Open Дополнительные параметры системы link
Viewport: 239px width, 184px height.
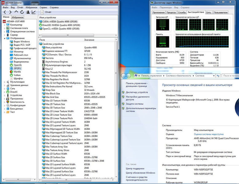pyautogui.click(x=141, y=109)
